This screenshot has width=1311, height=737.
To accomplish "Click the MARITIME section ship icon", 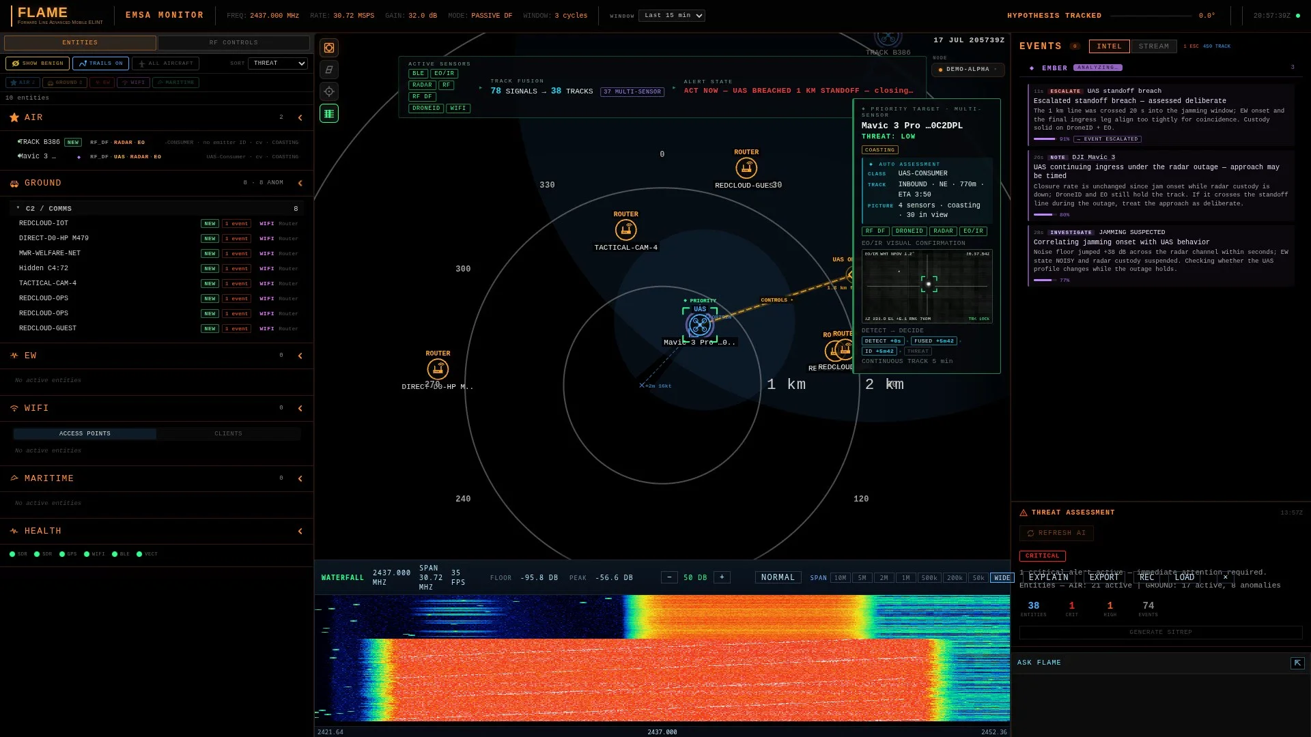I will coord(14,478).
